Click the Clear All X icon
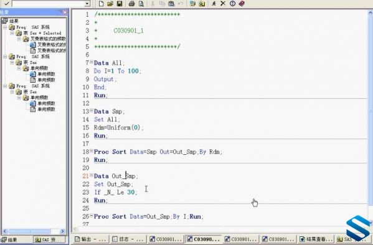Image resolution: width=373 pixels, height=245 pixels. click(223, 4)
